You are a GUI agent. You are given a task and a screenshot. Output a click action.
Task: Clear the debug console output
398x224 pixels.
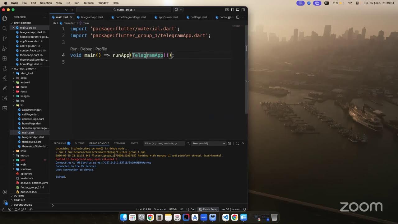tap(229, 143)
